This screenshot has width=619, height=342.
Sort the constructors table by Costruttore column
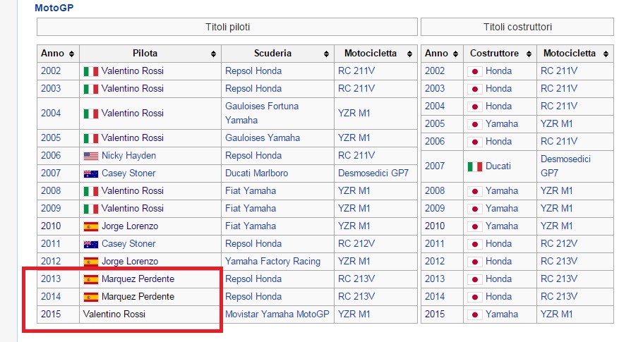529,54
